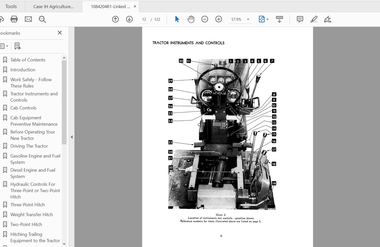Screen dimensions: 380x247
Task: Click the email/share document icon
Action: (28, 19)
